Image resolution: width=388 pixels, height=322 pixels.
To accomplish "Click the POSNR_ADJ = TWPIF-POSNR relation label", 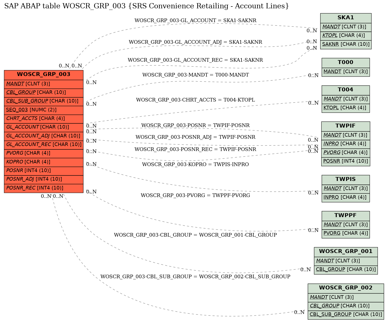I will (195, 137).
